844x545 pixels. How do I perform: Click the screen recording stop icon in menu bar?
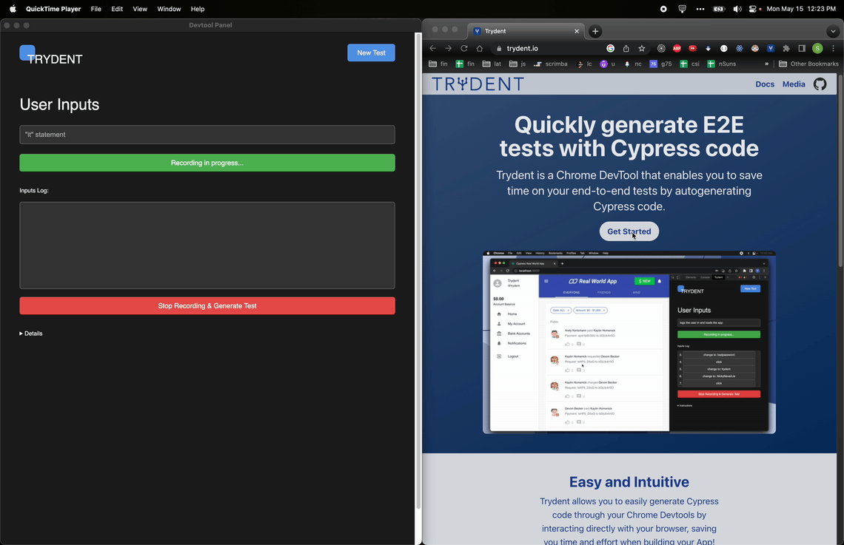(x=663, y=9)
